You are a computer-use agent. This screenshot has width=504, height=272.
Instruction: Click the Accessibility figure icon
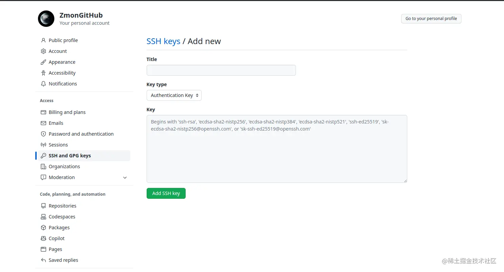click(x=43, y=73)
